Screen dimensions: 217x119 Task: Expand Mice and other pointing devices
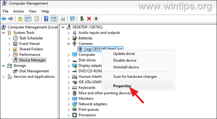click(x=69, y=93)
